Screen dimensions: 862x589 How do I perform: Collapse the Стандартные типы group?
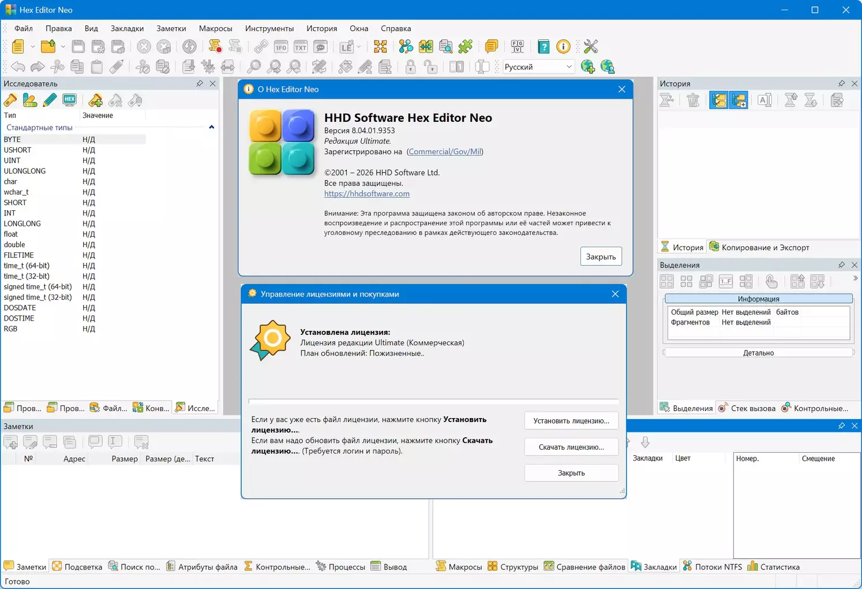tap(211, 127)
